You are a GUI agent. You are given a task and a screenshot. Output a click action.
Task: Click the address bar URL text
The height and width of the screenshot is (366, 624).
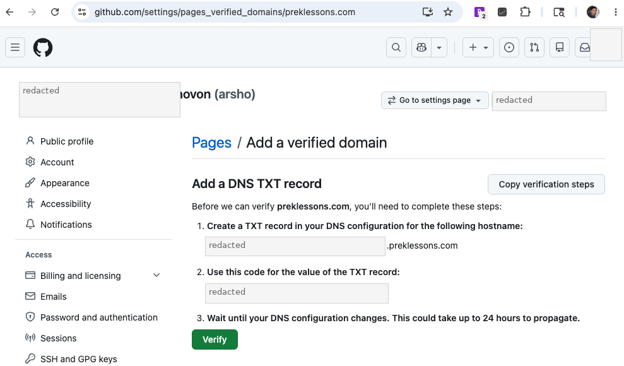225,12
